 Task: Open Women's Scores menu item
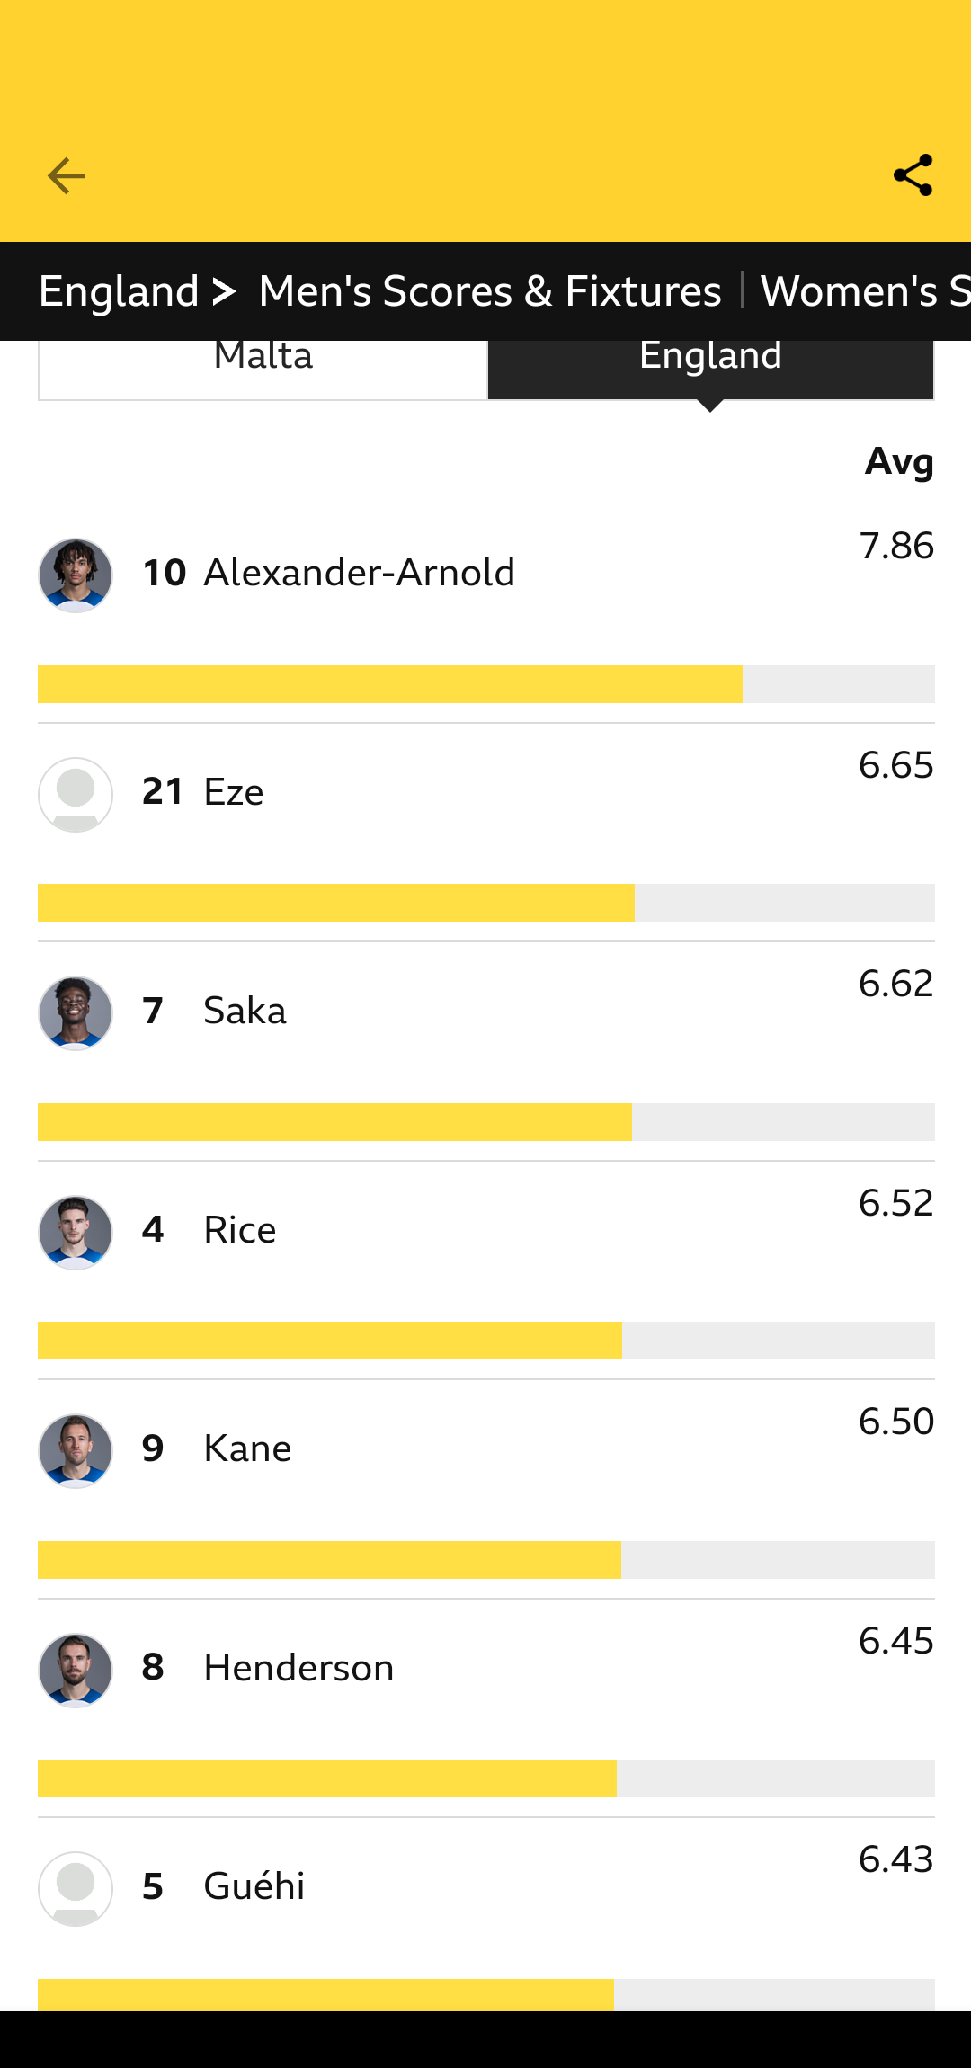click(x=863, y=291)
